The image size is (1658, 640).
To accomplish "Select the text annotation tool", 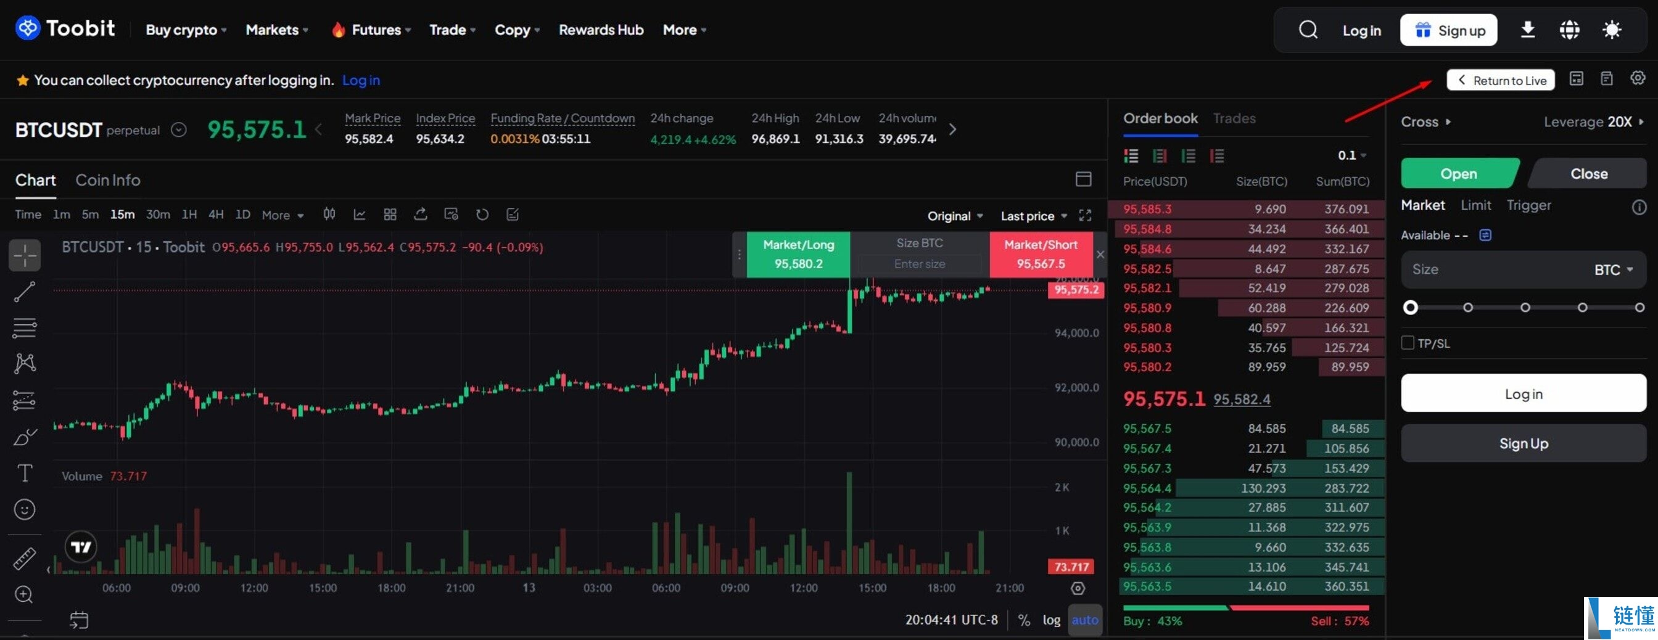I will tap(25, 474).
